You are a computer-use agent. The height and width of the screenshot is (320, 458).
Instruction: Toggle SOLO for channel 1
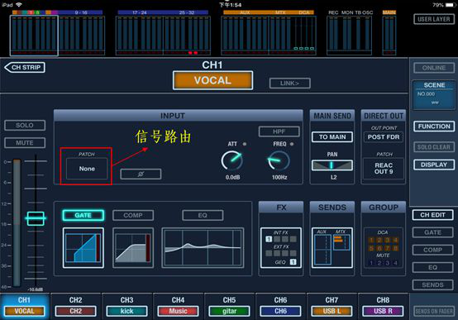tap(25, 126)
